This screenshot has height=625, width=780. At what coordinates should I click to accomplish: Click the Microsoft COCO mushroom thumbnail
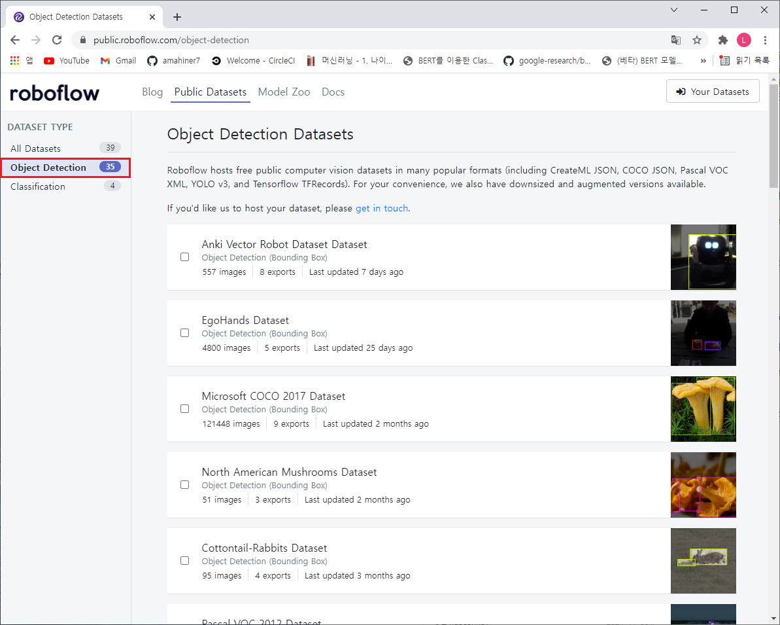coord(703,409)
